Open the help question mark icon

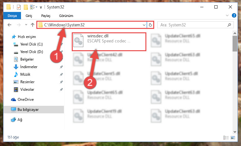pyautogui.click(x=234, y=15)
